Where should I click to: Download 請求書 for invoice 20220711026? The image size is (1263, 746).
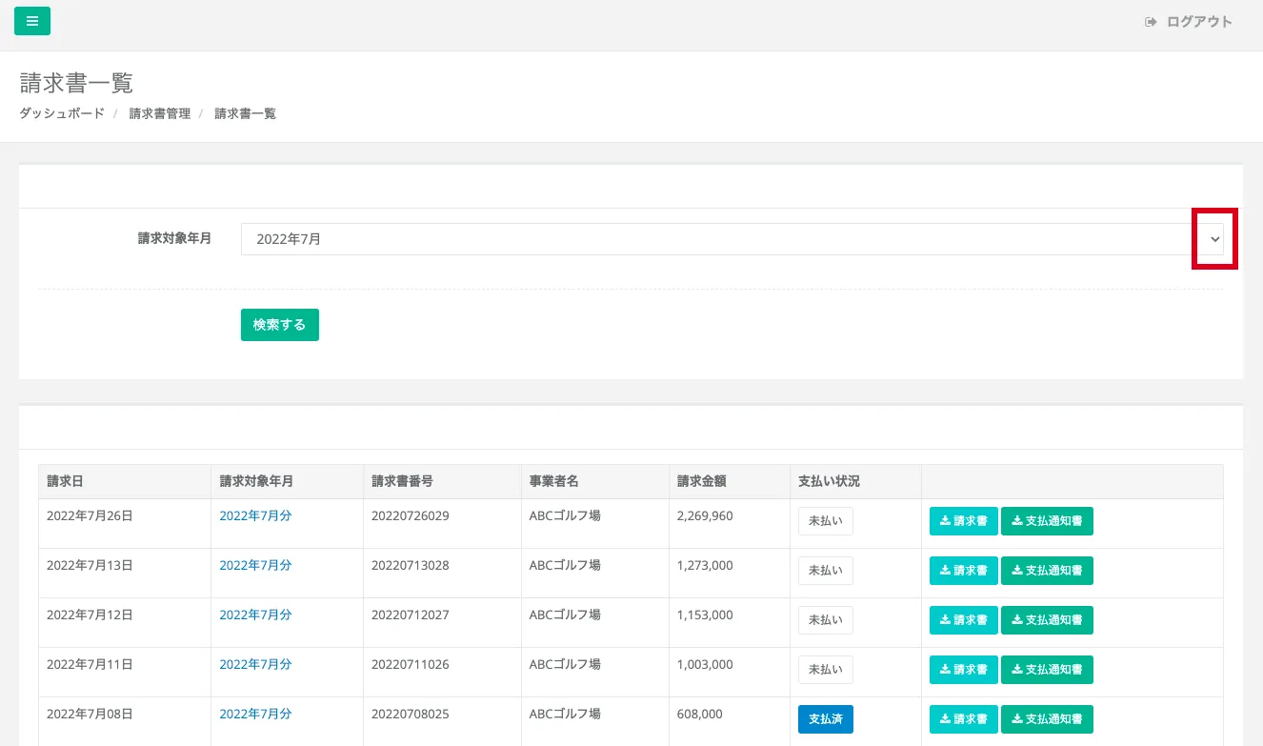point(963,670)
